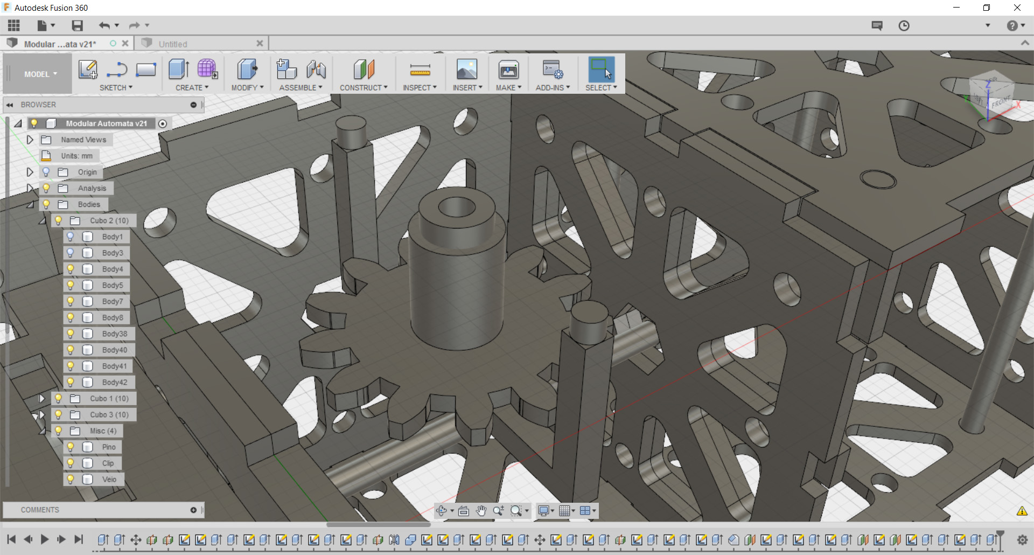This screenshot has width=1034, height=555.
Task: Open the Measure tool under Inspect
Action: (420, 70)
